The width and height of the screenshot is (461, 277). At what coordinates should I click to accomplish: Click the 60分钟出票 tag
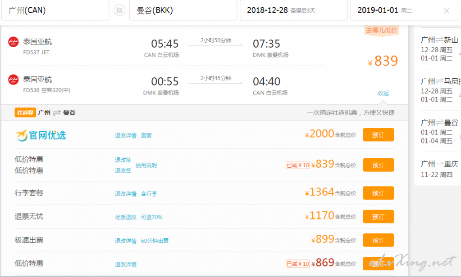coord(155,241)
